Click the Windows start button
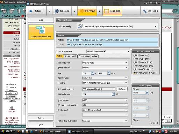 (x=8, y=131)
